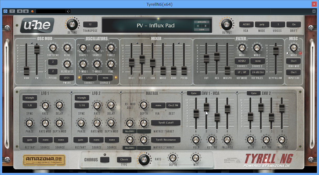Click the SUB mixer fader
This screenshot has height=175, width=319.
tap(152, 63)
